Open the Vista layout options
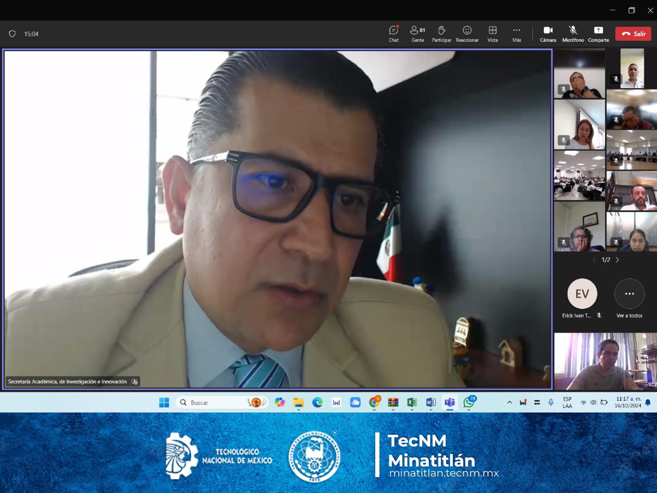This screenshot has width=657, height=493. tap(492, 34)
